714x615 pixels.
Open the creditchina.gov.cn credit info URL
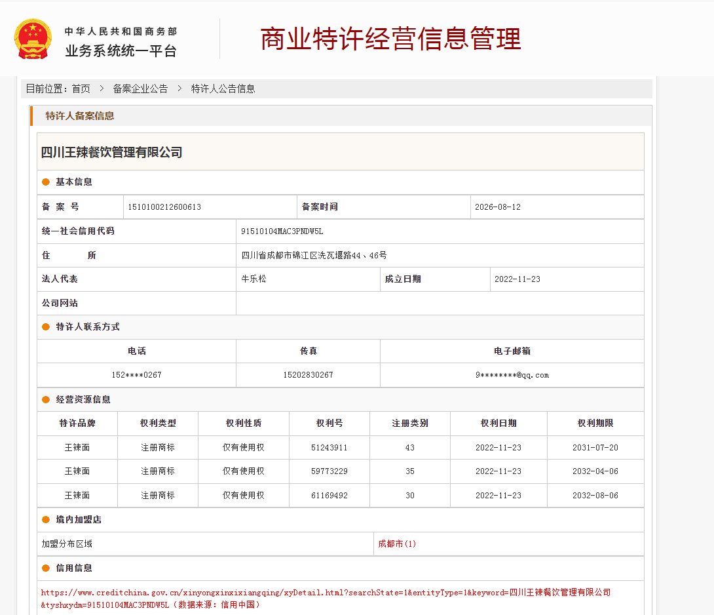(x=326, y=599)
